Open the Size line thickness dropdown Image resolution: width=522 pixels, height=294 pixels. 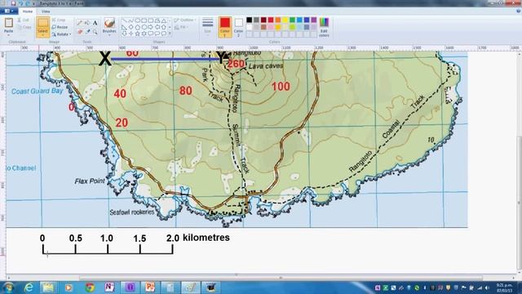[x=207, y=27]
